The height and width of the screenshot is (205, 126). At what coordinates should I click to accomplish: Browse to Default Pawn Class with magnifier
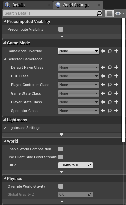tap(110, 67)
